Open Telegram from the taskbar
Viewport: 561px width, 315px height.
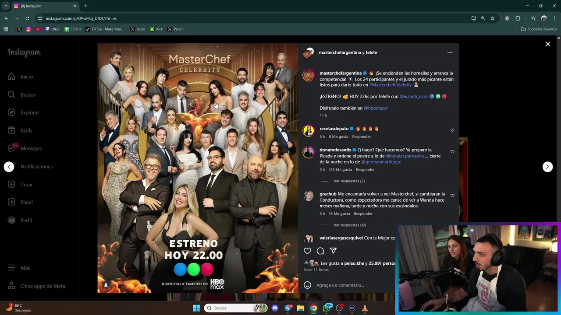click(288, 308)
